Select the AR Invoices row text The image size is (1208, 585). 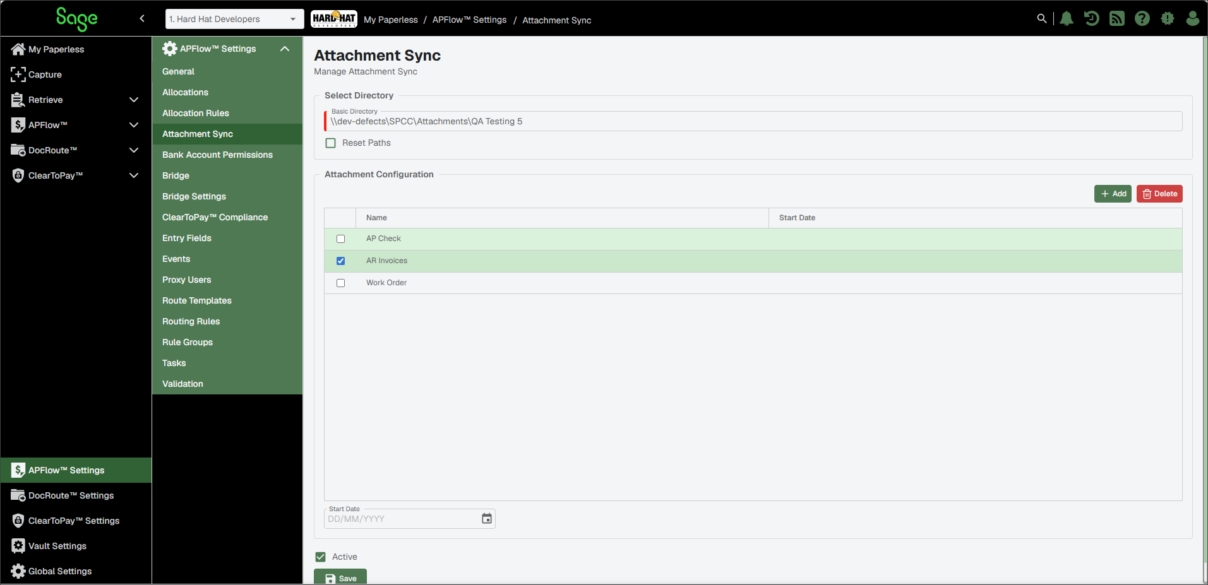(386, 261)
